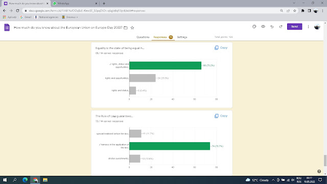This screenshot has height=184, width=327.
Task: Go back in browser history
Action: 5,11
